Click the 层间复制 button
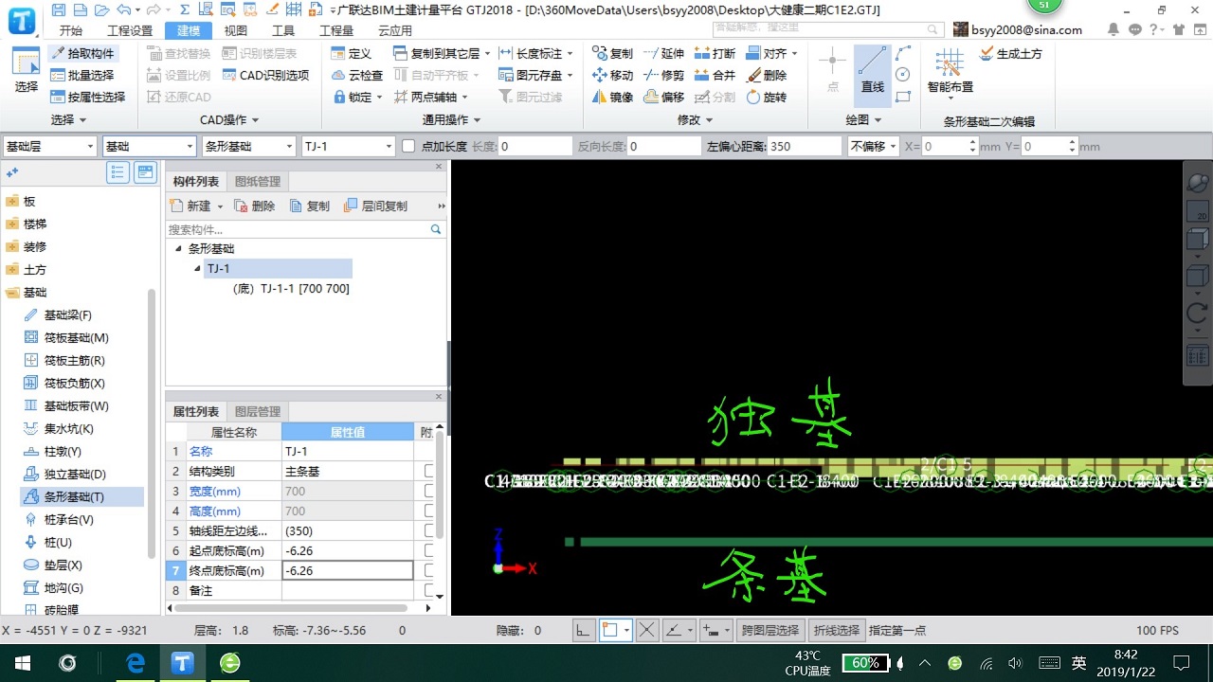Image resolution: width=1213 pixels, height=682 pixels. coord(376,206)
